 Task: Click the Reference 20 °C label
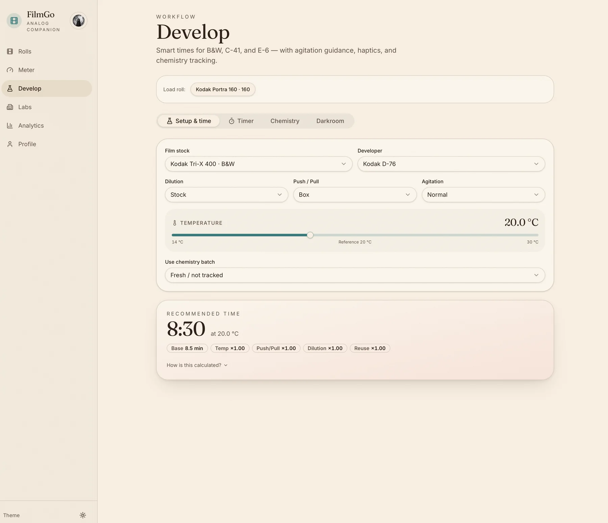(355, 242)
